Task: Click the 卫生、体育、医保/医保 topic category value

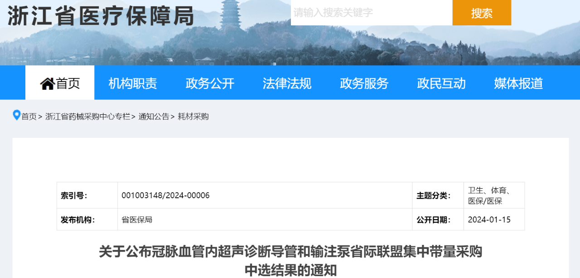Action: point(489,195)
